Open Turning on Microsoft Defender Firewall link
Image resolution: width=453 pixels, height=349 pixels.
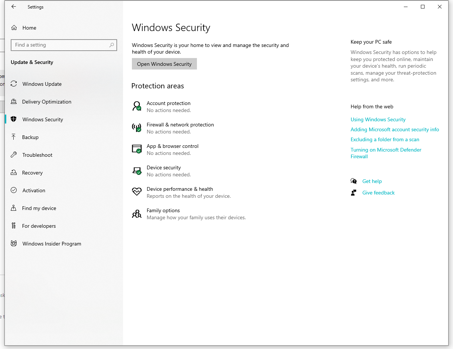386,153
